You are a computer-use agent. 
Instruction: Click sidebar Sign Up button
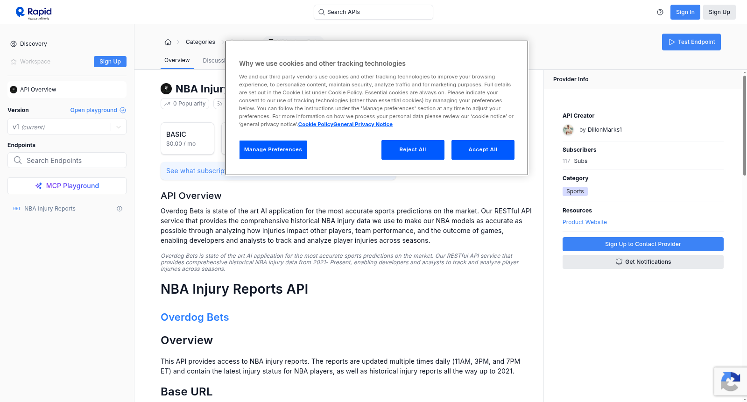coord(110,62)
